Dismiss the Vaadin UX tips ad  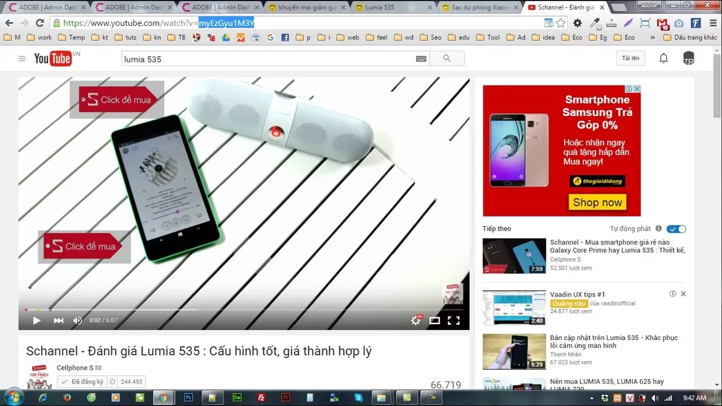(683, 294)
